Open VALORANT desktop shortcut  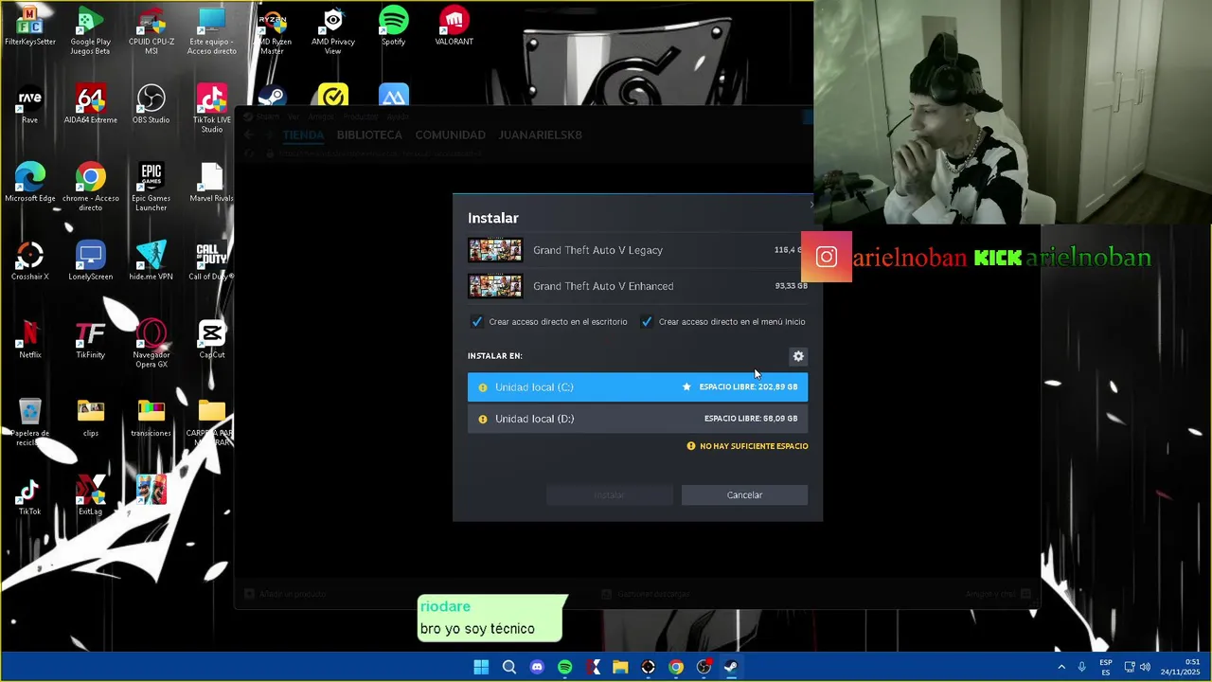pos(454,27)
